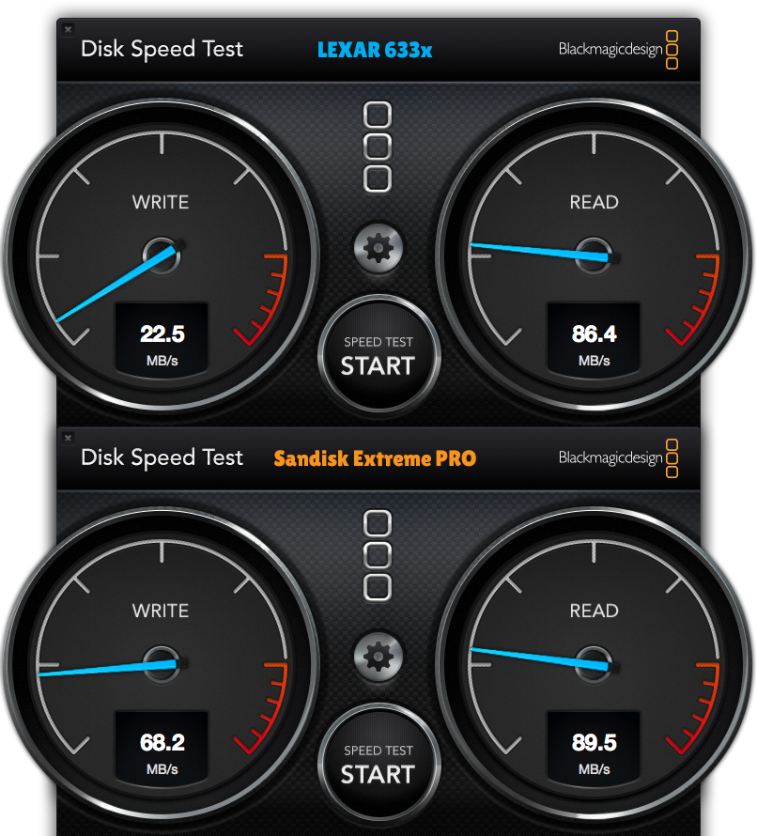Click the READ label on LEXAR gauge
The height and width of the screenshot is (836, 757).
tap(594, 202)
